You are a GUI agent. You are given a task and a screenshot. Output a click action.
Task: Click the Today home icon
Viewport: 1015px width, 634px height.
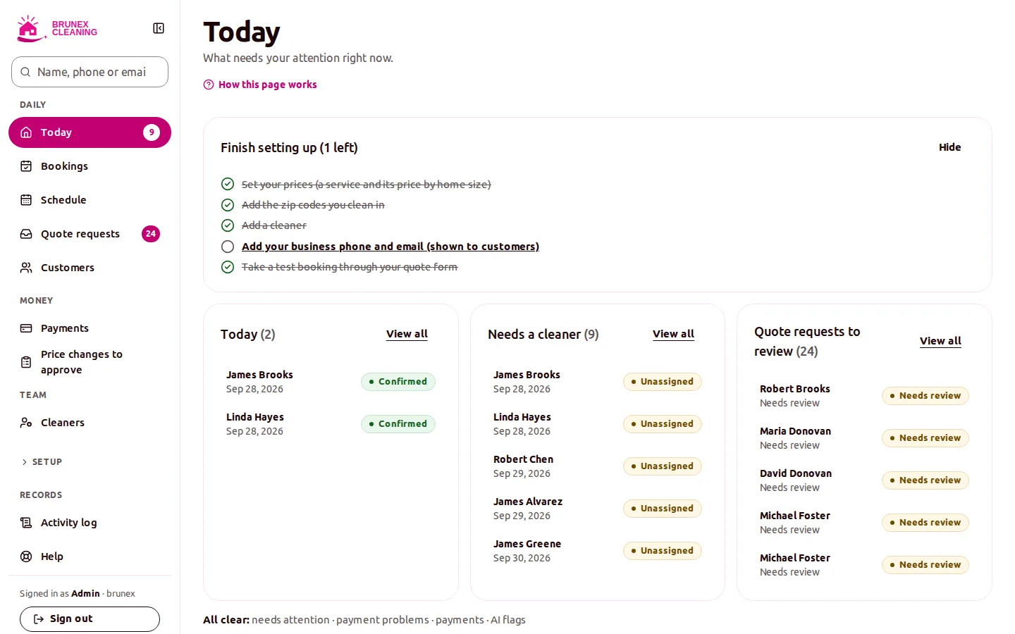[26, 132]
